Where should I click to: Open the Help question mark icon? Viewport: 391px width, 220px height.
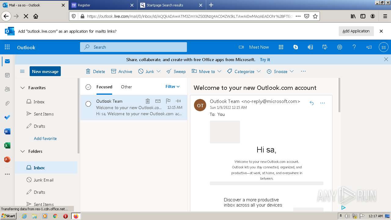[354, 47]
